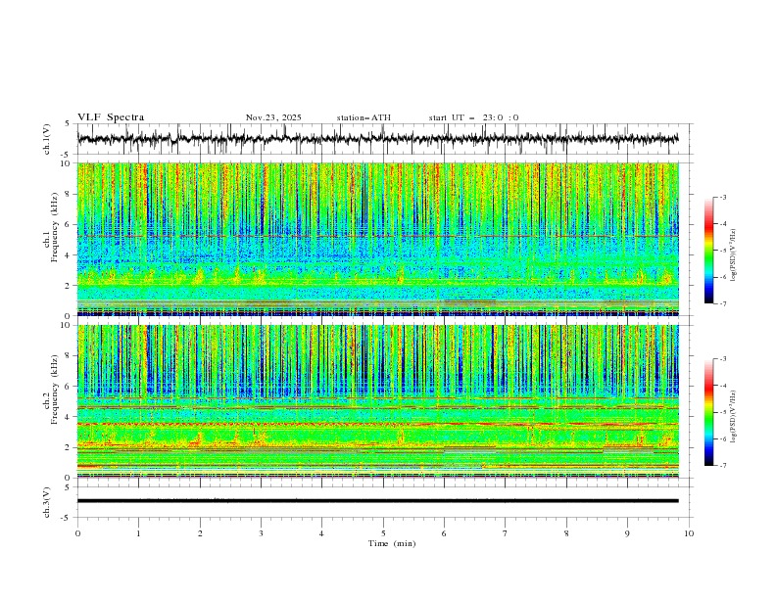Click time axis tick label "3"

click(x=261, y=533)
